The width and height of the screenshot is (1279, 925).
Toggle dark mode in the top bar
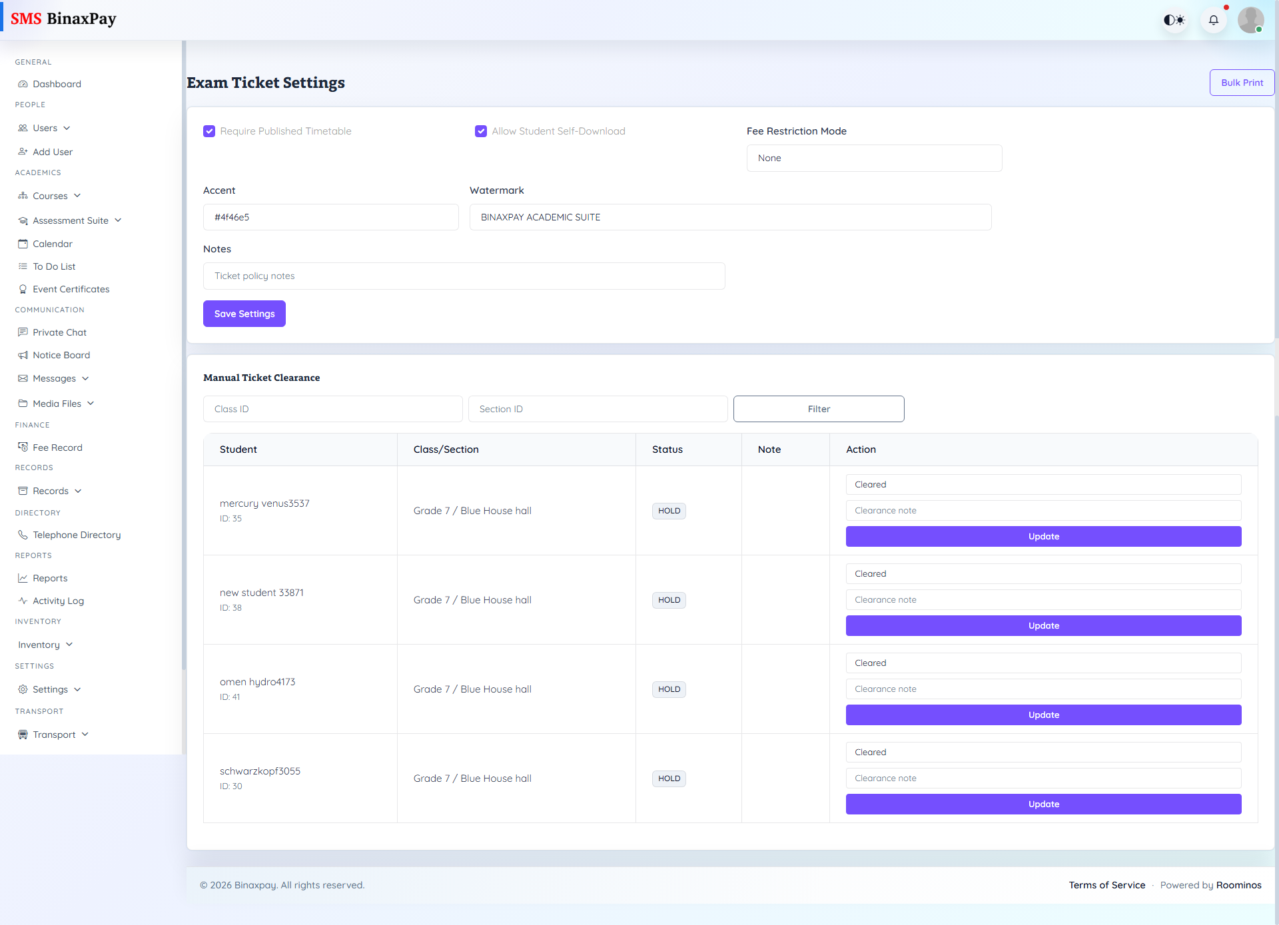click(1174, 20)
